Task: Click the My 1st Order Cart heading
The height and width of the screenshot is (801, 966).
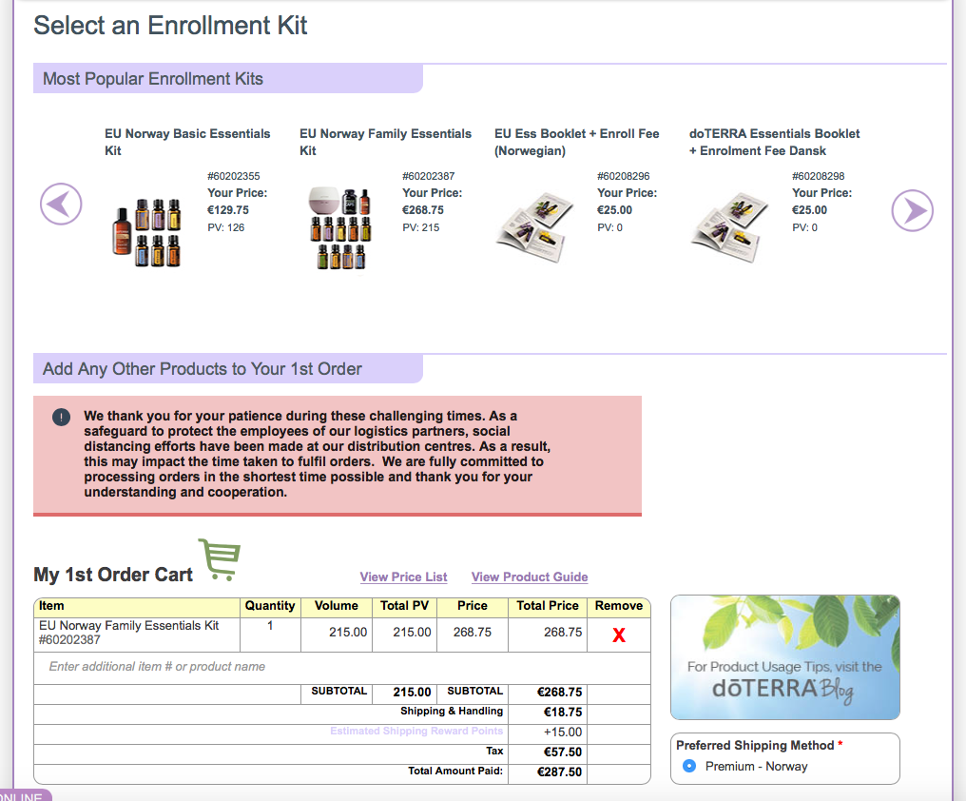Action: coord(113,575)
